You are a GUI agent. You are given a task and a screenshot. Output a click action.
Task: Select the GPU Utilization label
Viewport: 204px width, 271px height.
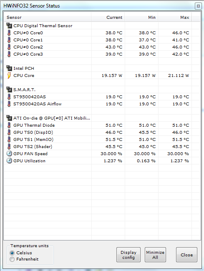click(x=29, y=161)
